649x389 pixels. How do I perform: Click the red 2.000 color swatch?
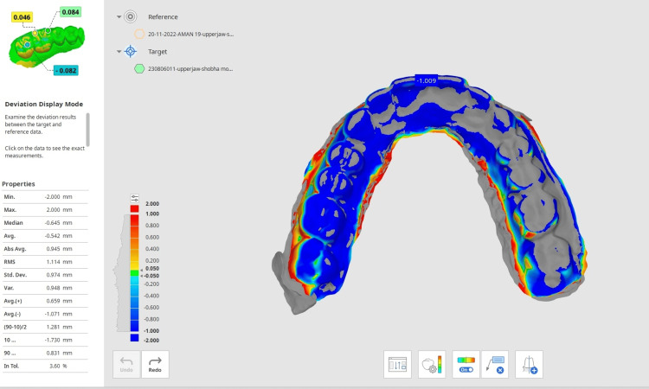134,208
